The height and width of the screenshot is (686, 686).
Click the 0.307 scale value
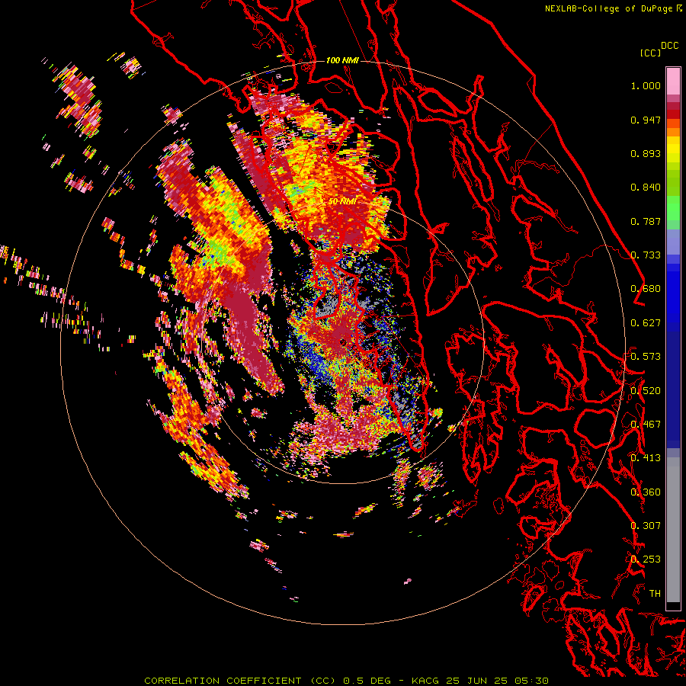coord(646,526)
